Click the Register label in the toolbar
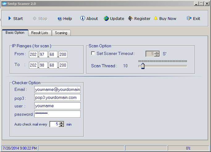The height and width of the screenshot is (152, 211). point(142,19)
